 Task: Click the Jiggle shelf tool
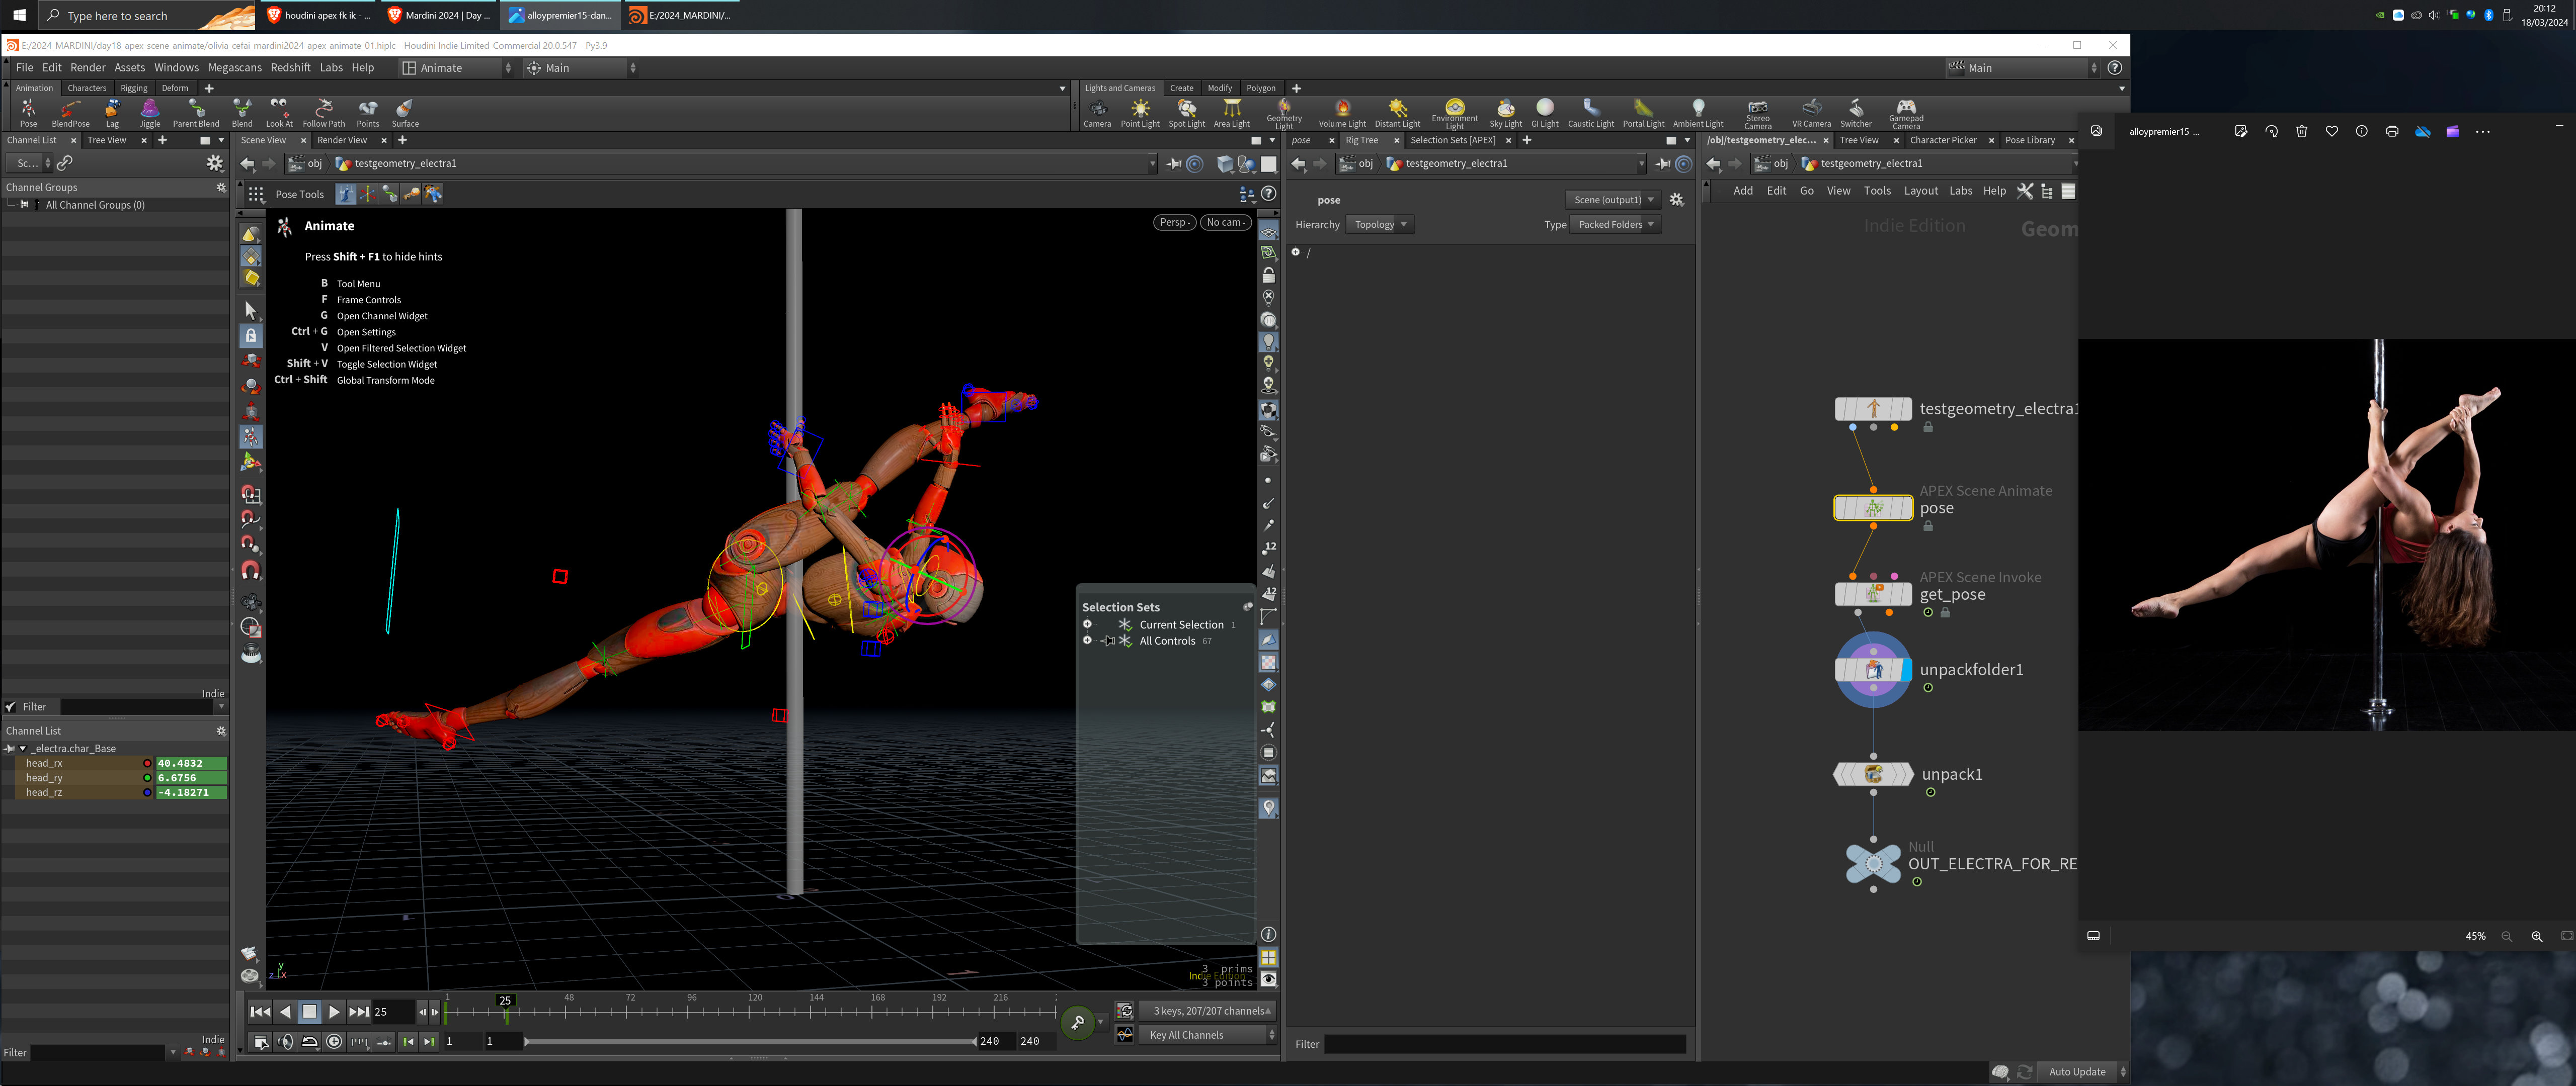tap(150, 113)
